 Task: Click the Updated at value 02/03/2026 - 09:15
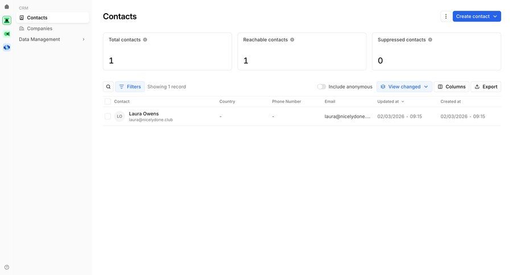click(400, 116)
